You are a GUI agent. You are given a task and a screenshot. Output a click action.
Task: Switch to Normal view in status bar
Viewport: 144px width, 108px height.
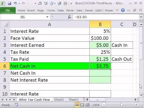pyautogui.click(x=77, y=105)
